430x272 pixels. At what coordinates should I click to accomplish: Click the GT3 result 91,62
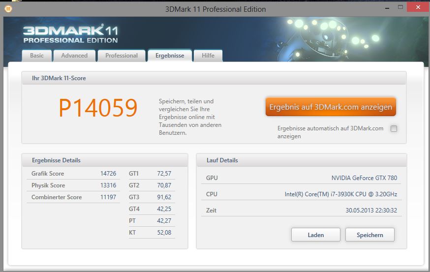pyautogui.click(x=164, y=197)
